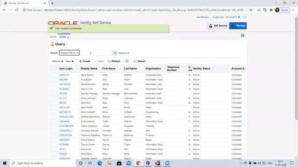Select the row header for AA10127
The width and height of the screenshot is (298, 167).
[x=54, y=75]
